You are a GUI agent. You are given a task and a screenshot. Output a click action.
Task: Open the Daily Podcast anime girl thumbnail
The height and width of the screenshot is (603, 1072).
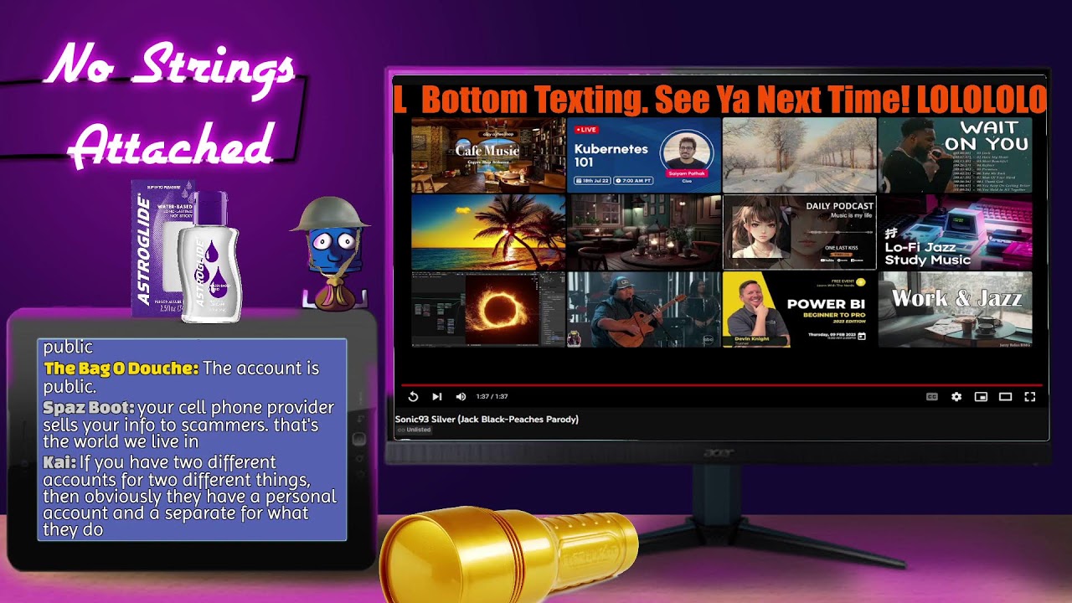[x=799, y=232]
